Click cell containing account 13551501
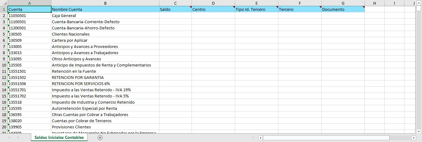422x142 pixels. pos(29,71)
